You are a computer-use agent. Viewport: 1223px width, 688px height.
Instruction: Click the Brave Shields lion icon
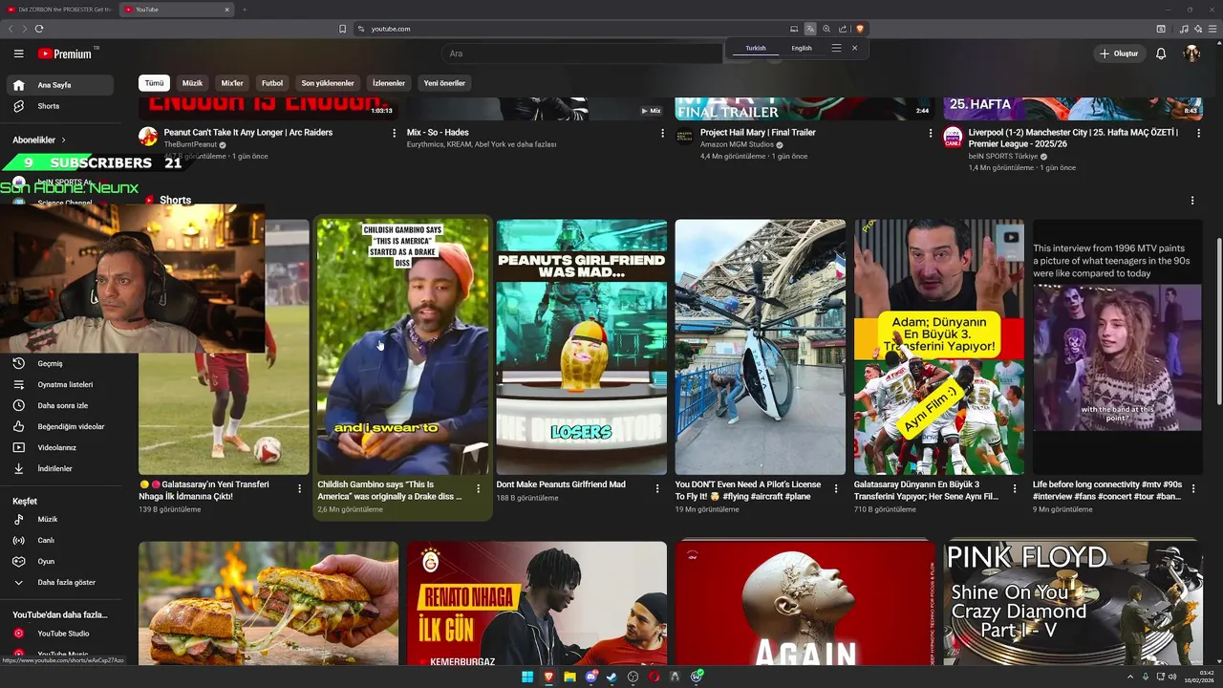point(859,29)
